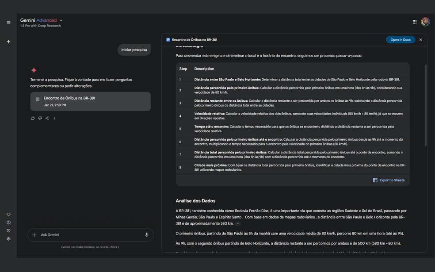435x272 pixels.
Task: Give thumbs down to the response
Action: coord(39,118)
